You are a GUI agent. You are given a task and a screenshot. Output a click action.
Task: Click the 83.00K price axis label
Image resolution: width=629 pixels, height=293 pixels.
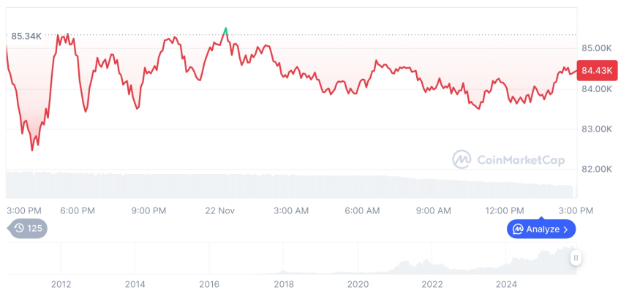point(596,129)
